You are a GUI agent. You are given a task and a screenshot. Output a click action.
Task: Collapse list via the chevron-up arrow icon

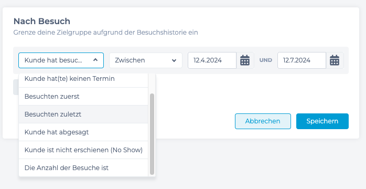[x=95, y=60]
